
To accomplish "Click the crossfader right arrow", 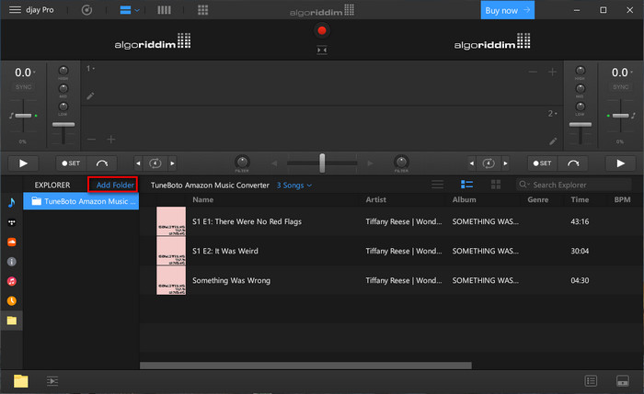I will tap(370, 163).
